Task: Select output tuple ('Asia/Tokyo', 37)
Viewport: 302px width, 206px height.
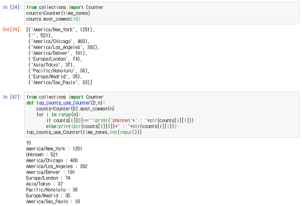Action: point(52,65)
